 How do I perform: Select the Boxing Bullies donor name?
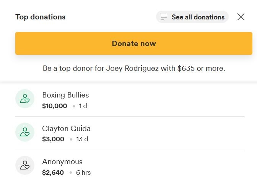click(65, 95)
